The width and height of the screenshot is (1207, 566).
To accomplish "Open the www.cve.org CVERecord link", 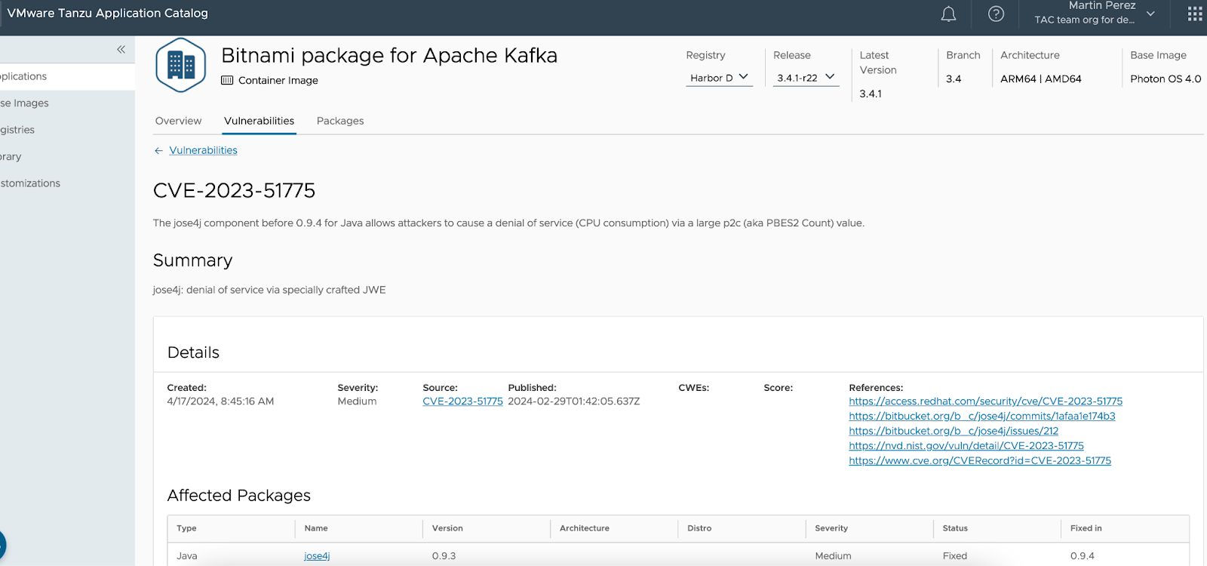I will click(x=979, y=460).
